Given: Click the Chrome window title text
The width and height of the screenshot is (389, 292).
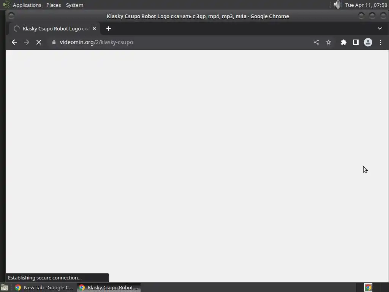Looking at the screenshot, I should pos(198,16).
